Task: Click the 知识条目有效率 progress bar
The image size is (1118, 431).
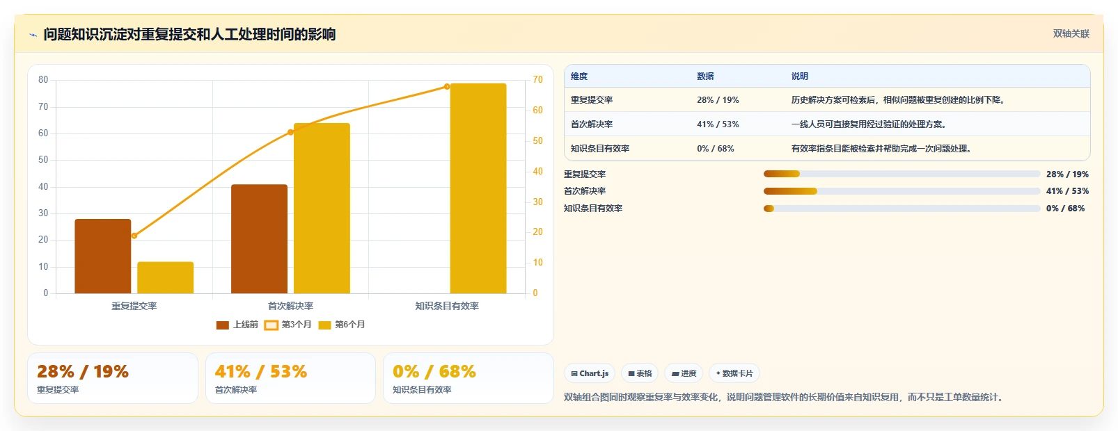Action: click(x=902, y=209)
